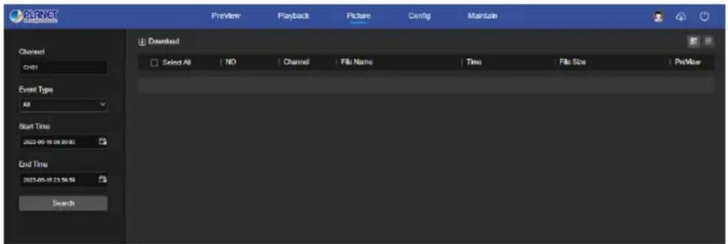Click the Download button
The image size is (728, 244).
coord(159,42)
